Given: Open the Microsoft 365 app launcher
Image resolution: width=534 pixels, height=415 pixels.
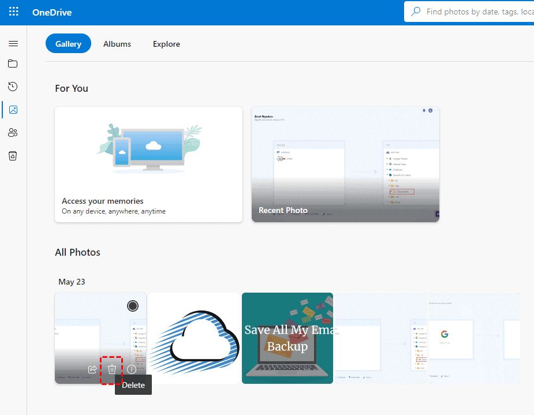Looking at the screenshot, I should (x=14, y=12).
